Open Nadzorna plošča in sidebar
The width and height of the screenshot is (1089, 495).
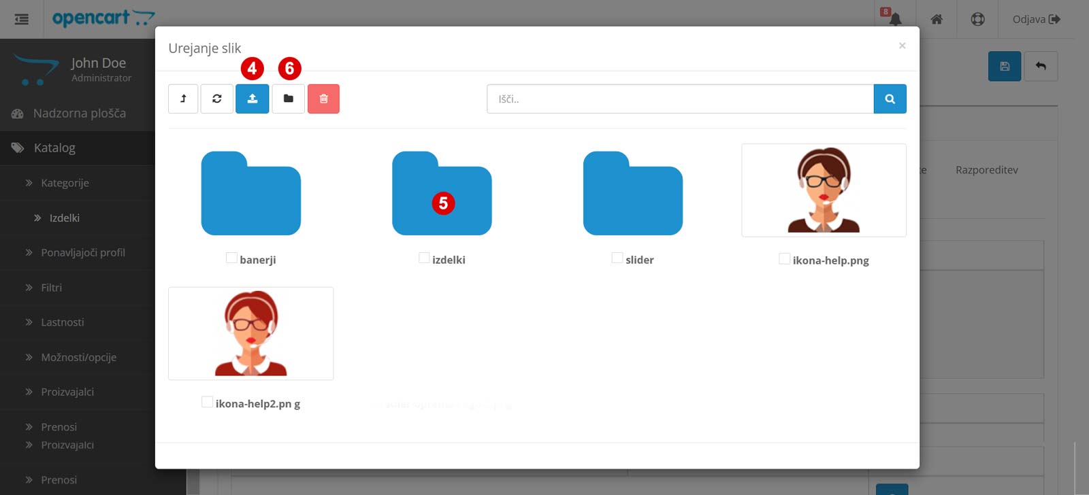tap(79, 114)
